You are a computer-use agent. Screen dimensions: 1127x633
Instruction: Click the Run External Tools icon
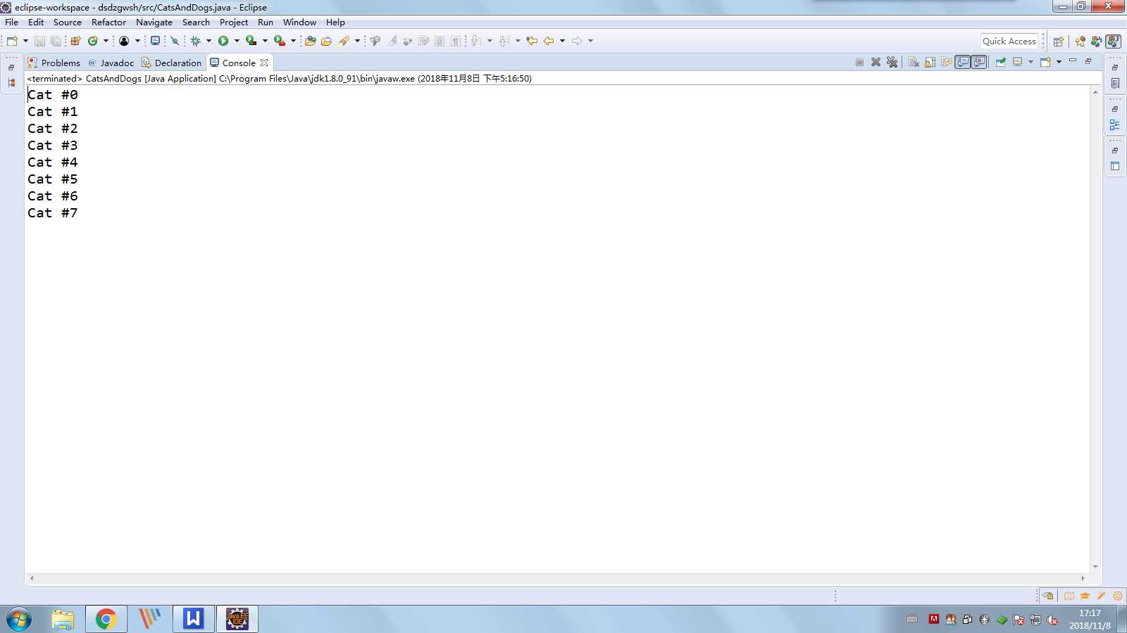(x=280, y=41)
